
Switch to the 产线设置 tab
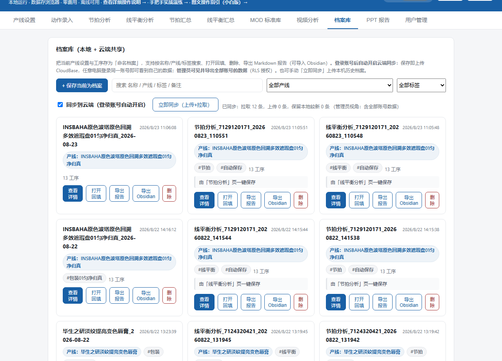tap(24, 20)
